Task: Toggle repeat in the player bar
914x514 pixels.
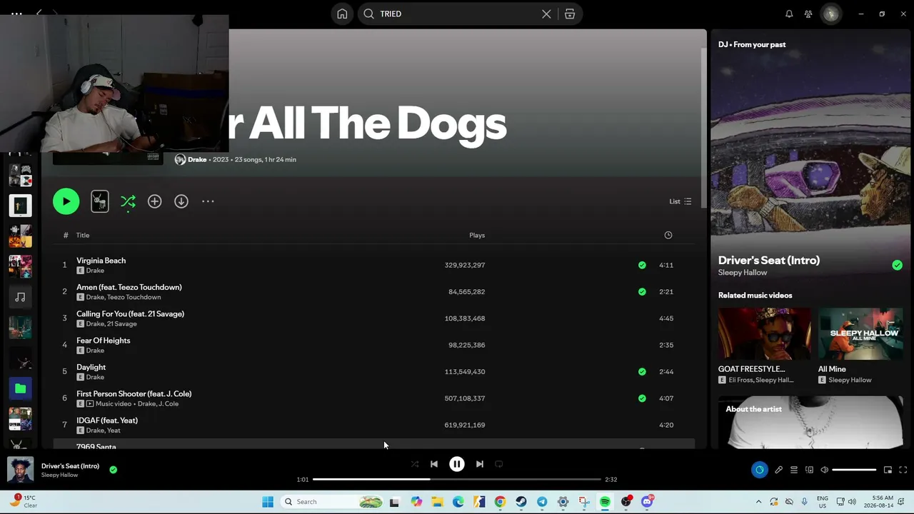Action: click(499, 464)
